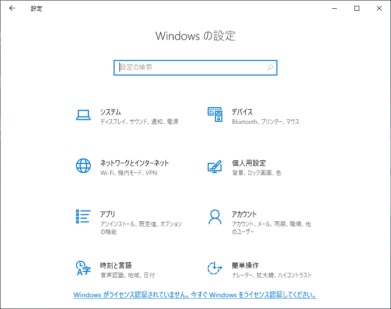This screenshot has width=391, height=309.
Task: Click the description '背景、ロック画面、色'
Action: (256, 173)
